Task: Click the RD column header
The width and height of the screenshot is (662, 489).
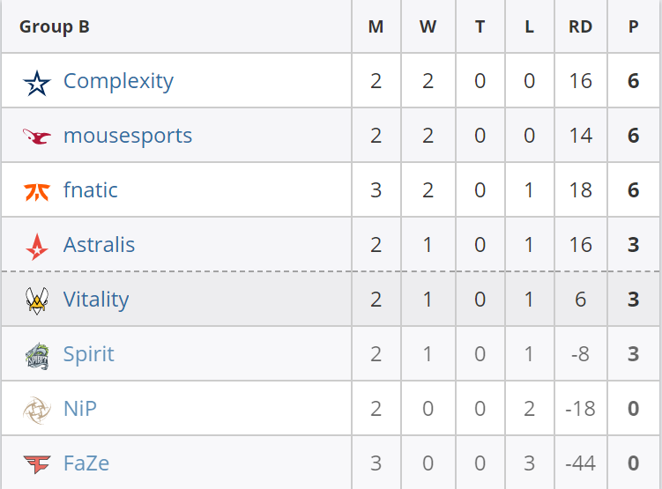Action: (x=580, y=26)
